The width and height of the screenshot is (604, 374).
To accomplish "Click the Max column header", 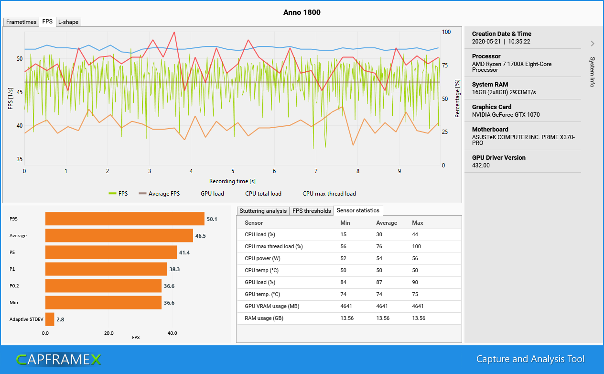I will tap(418, 223).
